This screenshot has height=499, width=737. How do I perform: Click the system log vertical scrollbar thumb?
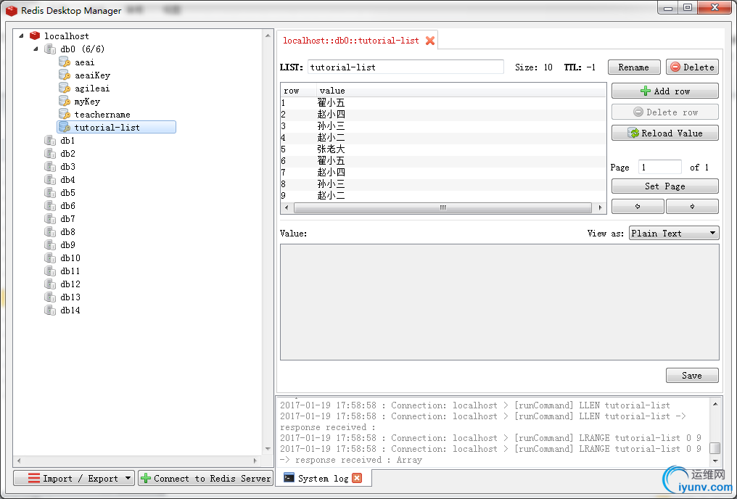[715, 448]
